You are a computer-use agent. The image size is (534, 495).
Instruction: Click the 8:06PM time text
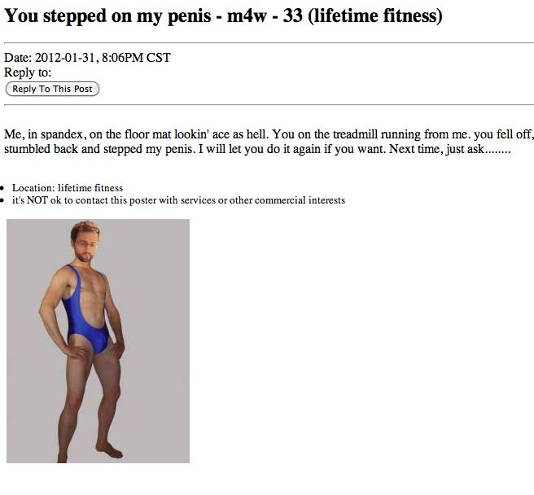tap(125, 58)
